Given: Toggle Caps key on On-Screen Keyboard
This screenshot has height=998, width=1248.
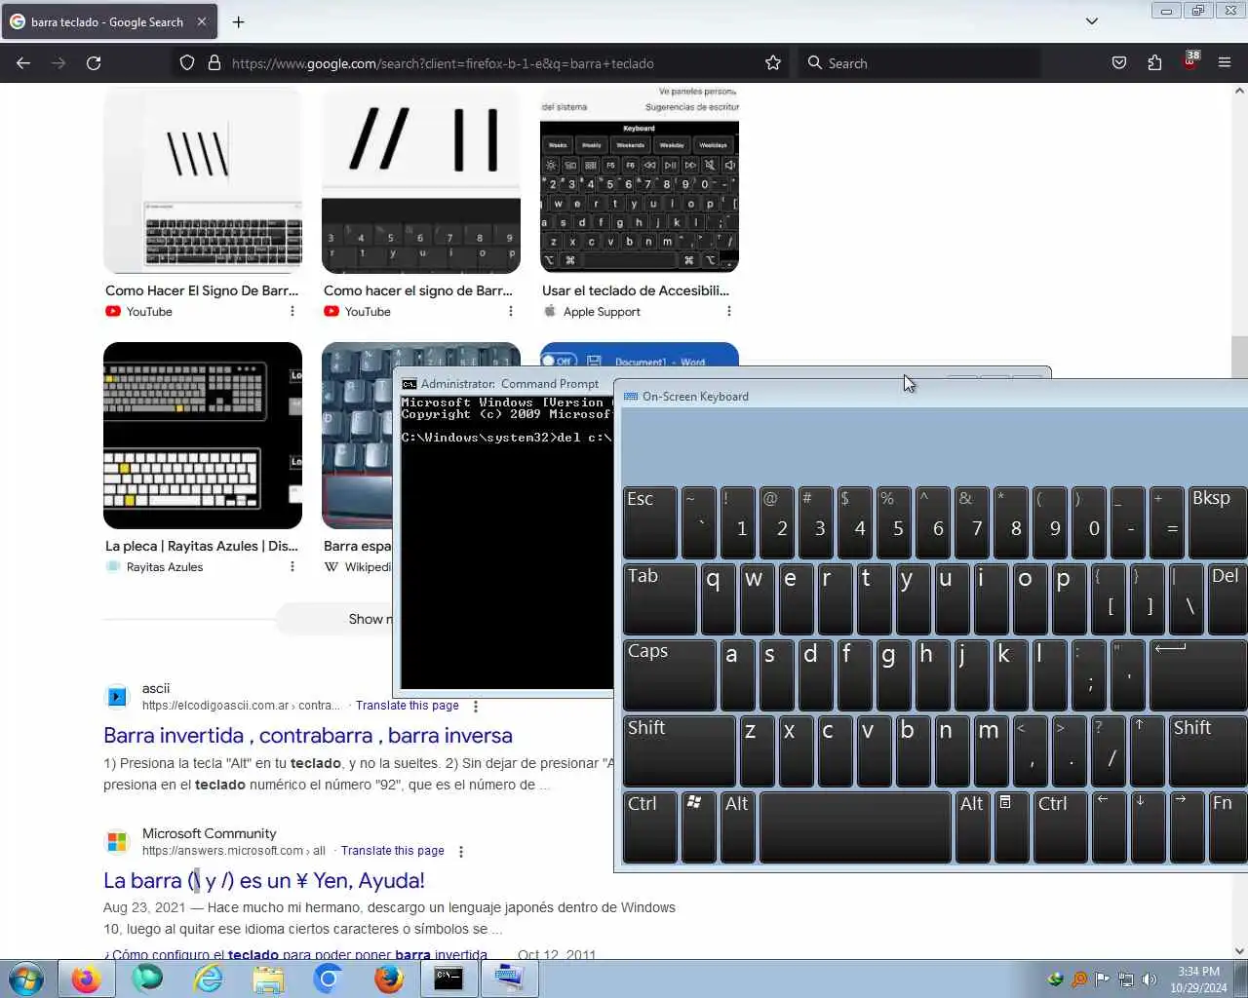Looking at the screenshot, I should pos(670,674).
